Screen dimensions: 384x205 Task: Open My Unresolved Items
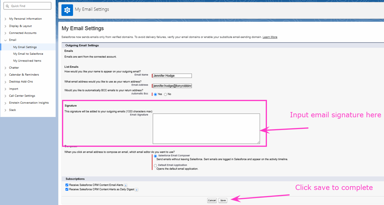click(x=27, y=61)
